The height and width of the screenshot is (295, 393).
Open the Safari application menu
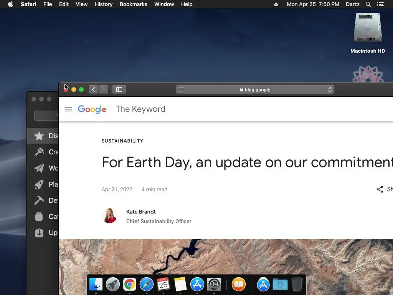(x=28, y=4)
